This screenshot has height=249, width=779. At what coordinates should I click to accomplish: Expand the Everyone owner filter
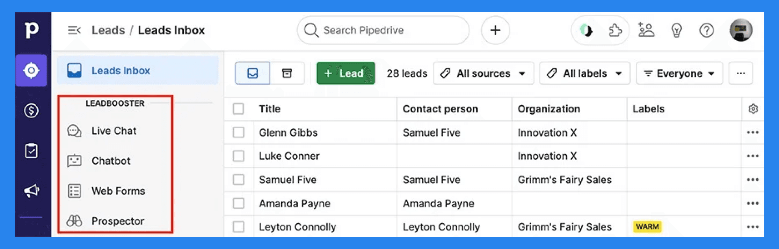coord(679,73)
